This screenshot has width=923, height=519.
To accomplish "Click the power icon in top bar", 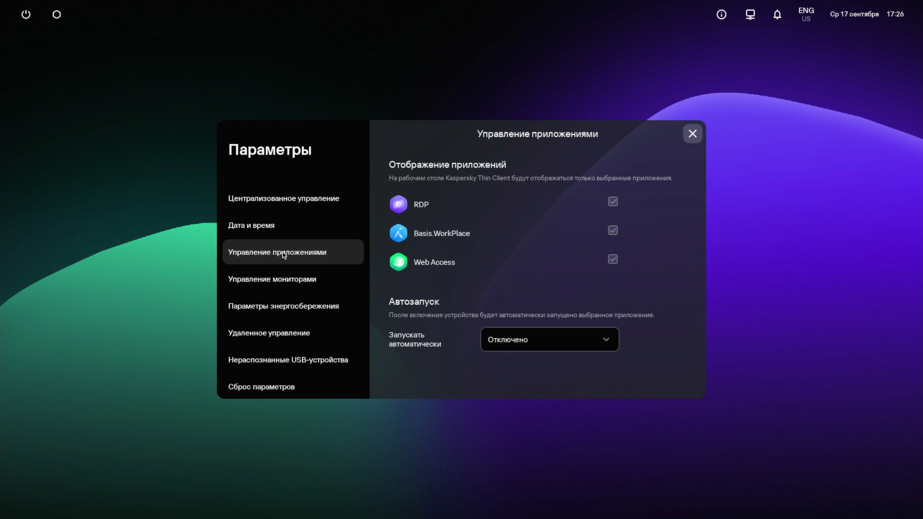I will (26, 14).
